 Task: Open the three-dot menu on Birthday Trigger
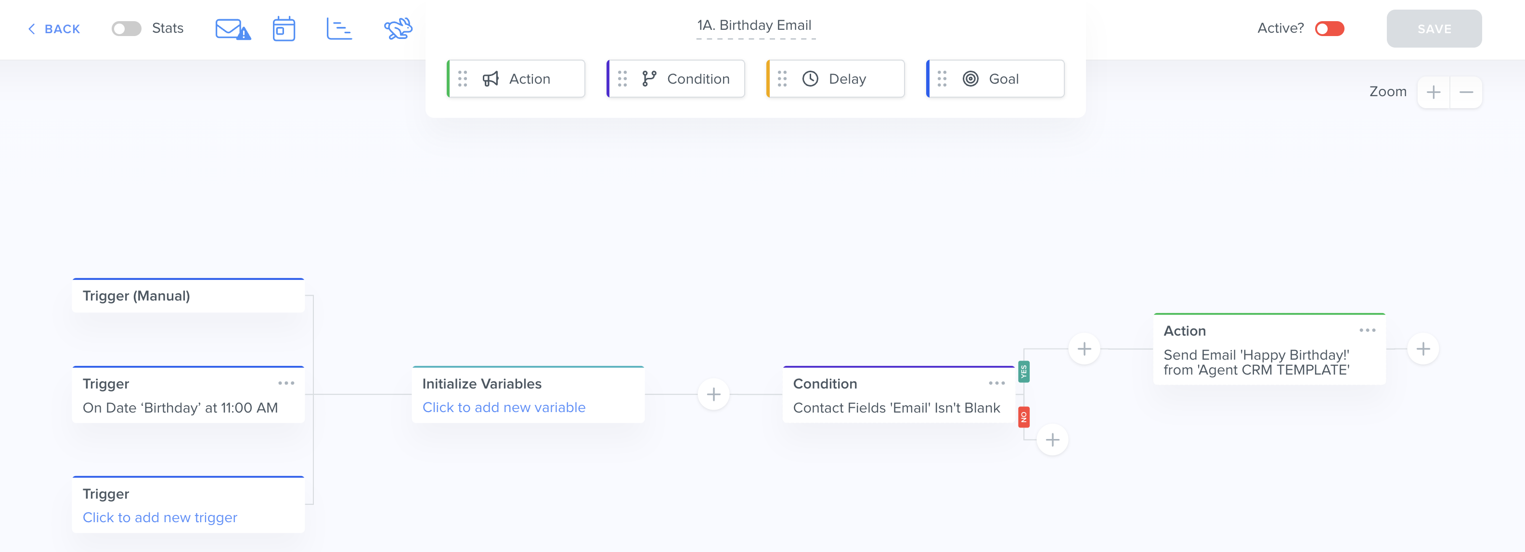pos(286,383)
